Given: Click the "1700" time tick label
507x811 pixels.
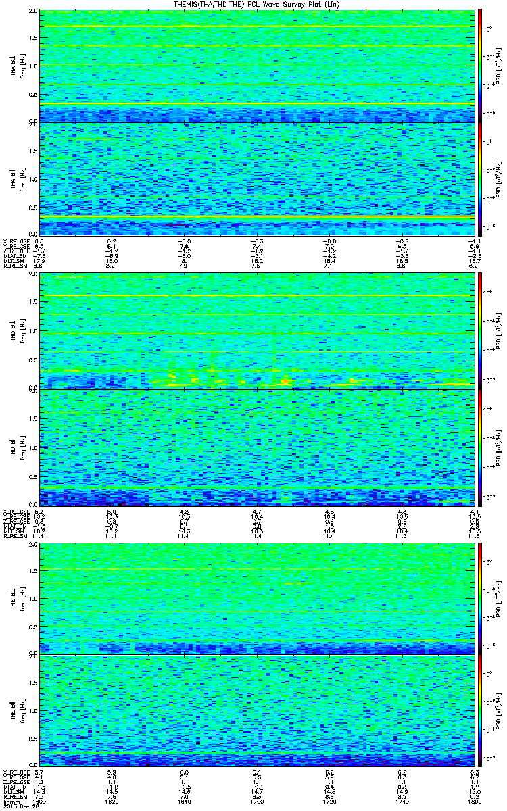Looking at the screenshot, I should (256, 802).
